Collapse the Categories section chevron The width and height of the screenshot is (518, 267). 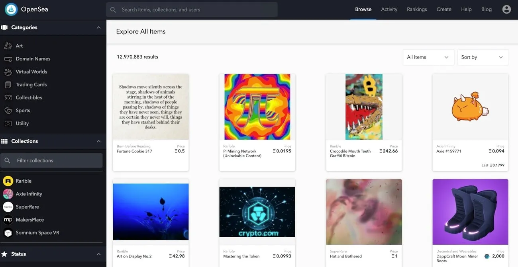click(98, 27)
